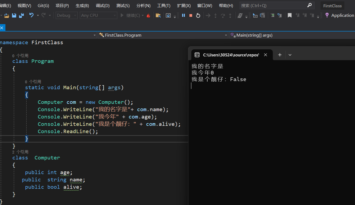Go to the next bookmark icon
Screen dimensions: 355x205
305,15
